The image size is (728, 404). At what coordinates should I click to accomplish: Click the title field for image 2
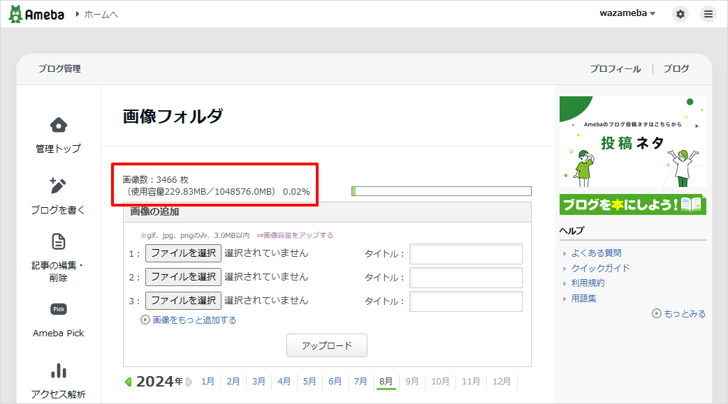(x=466, y=278)
